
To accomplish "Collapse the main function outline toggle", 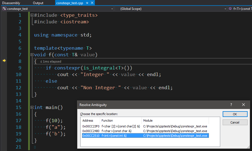I will point(32,108).
